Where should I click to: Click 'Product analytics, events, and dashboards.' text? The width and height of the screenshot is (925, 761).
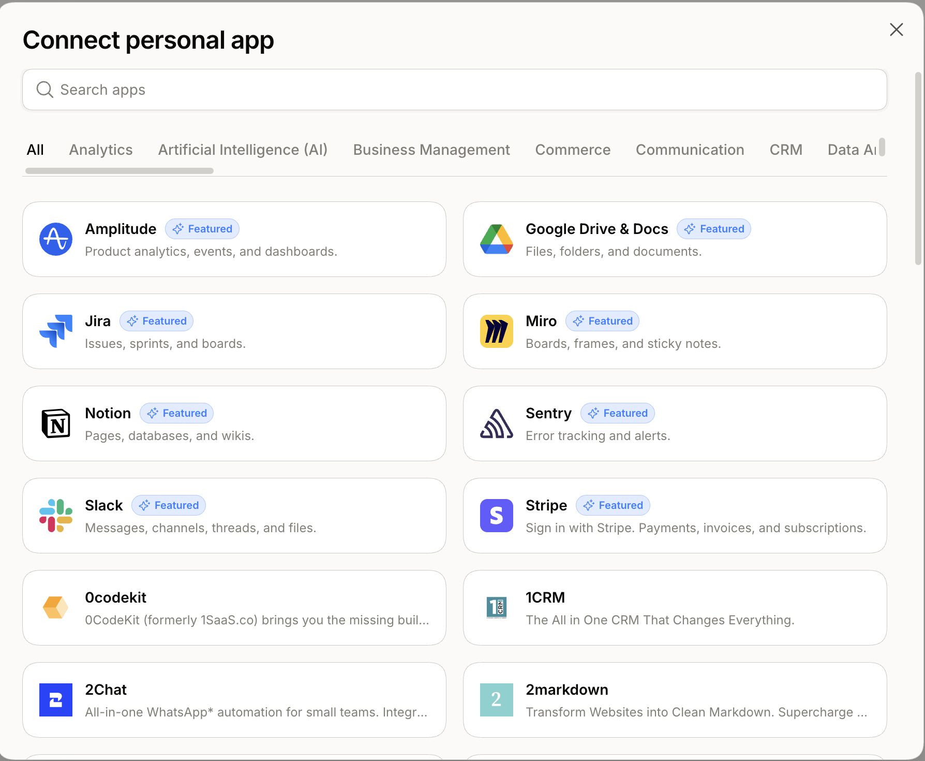coord(211,252)
